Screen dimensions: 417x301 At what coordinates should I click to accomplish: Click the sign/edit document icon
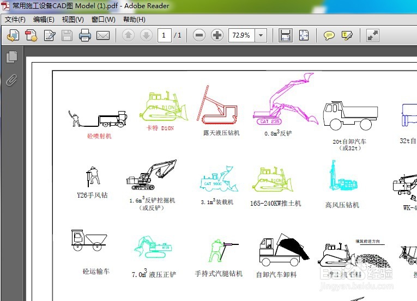click(50, 35)
